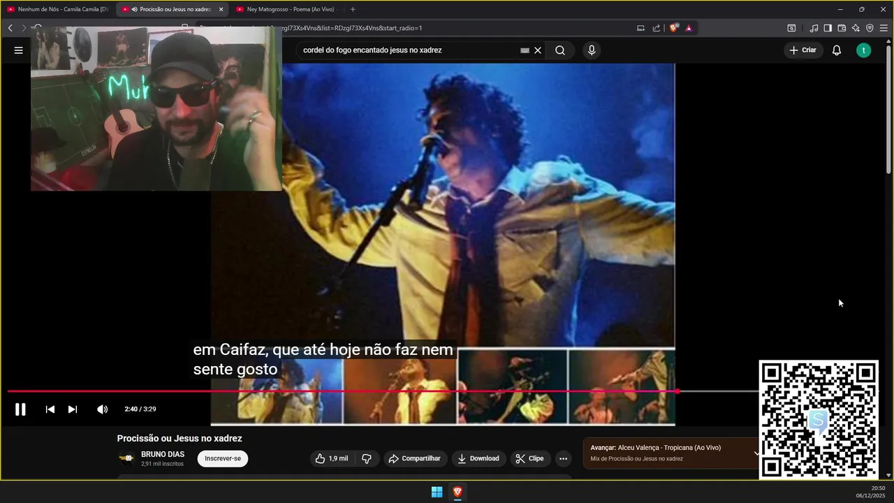The height and width of the screenshot is (503, 894).
Task: Open the Brave playlist music note icon
Action: tap(814, 28)
